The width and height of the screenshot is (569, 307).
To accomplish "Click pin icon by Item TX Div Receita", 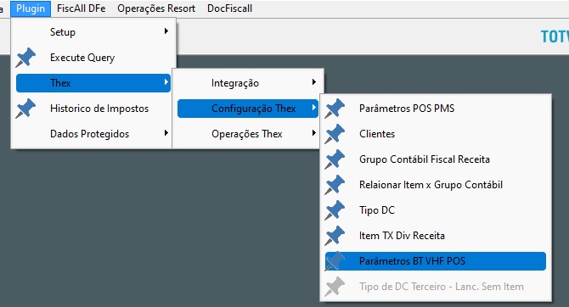I will pyautogui.click(x=335, y=236).
